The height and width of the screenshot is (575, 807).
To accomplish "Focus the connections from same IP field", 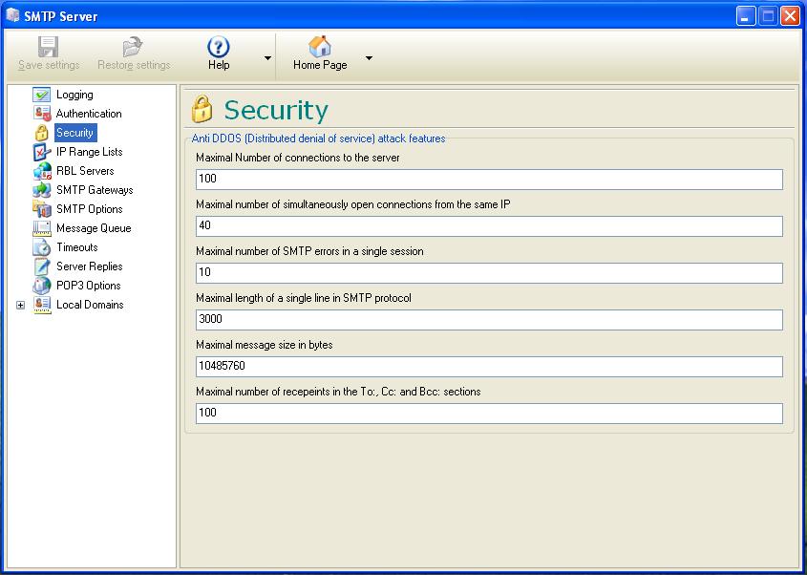I will (x=489, y=226).
